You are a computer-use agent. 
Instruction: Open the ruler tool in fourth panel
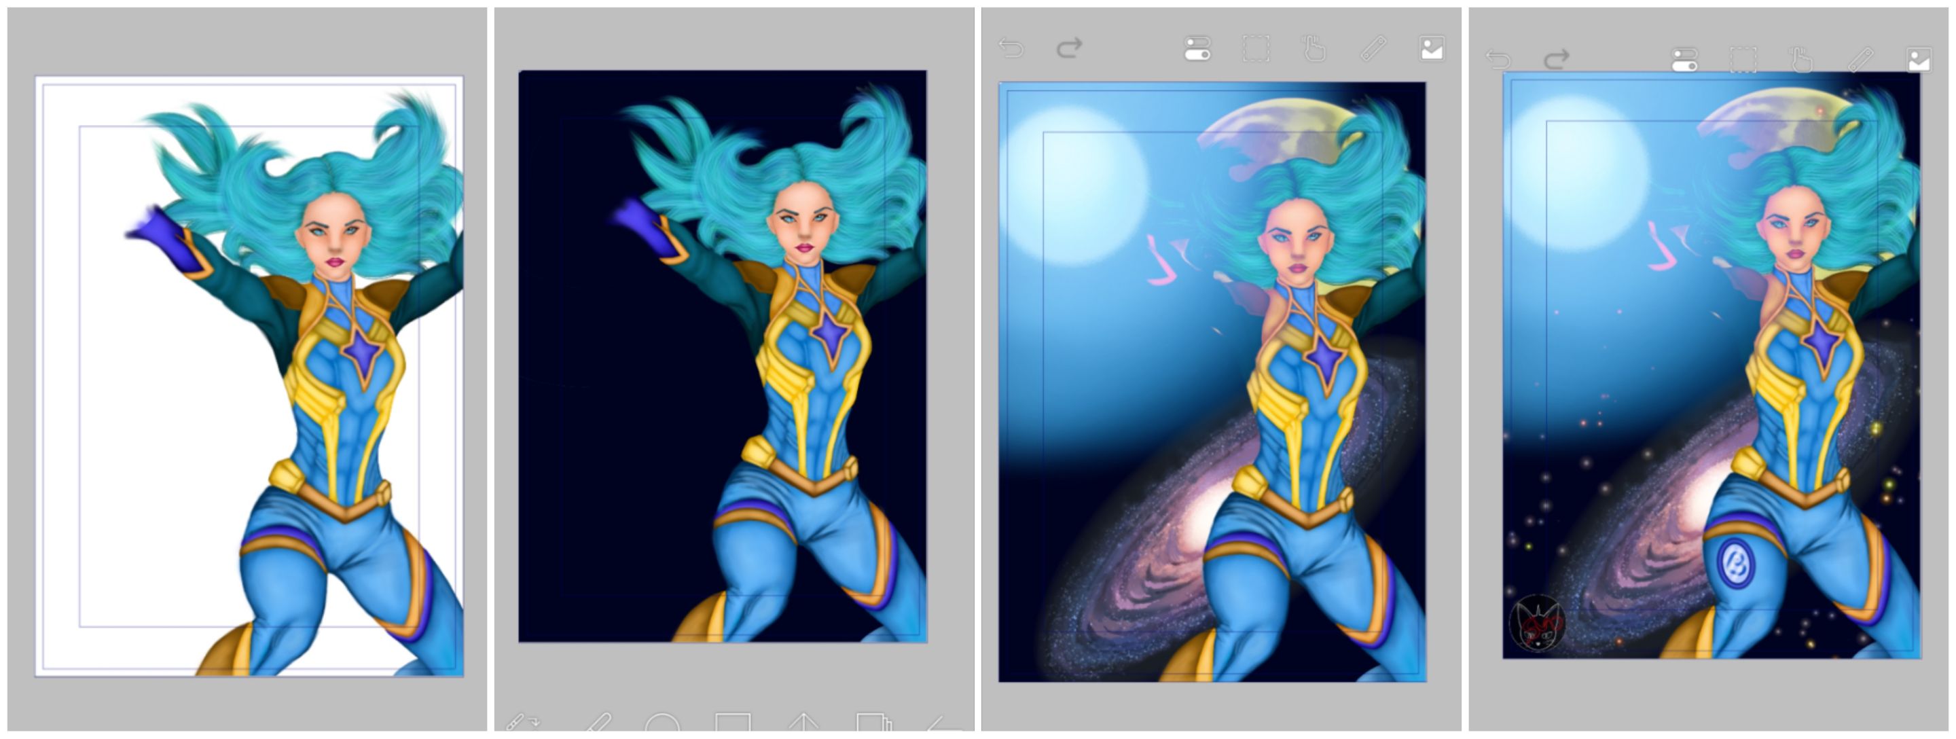(x=1860, y=60)
